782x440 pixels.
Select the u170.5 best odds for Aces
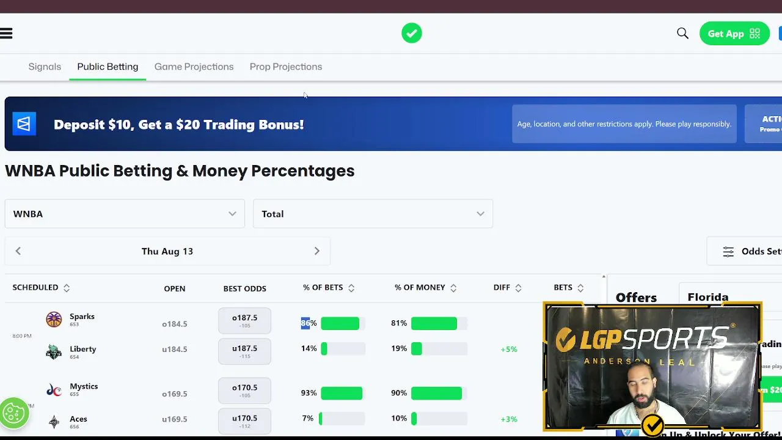244,421
